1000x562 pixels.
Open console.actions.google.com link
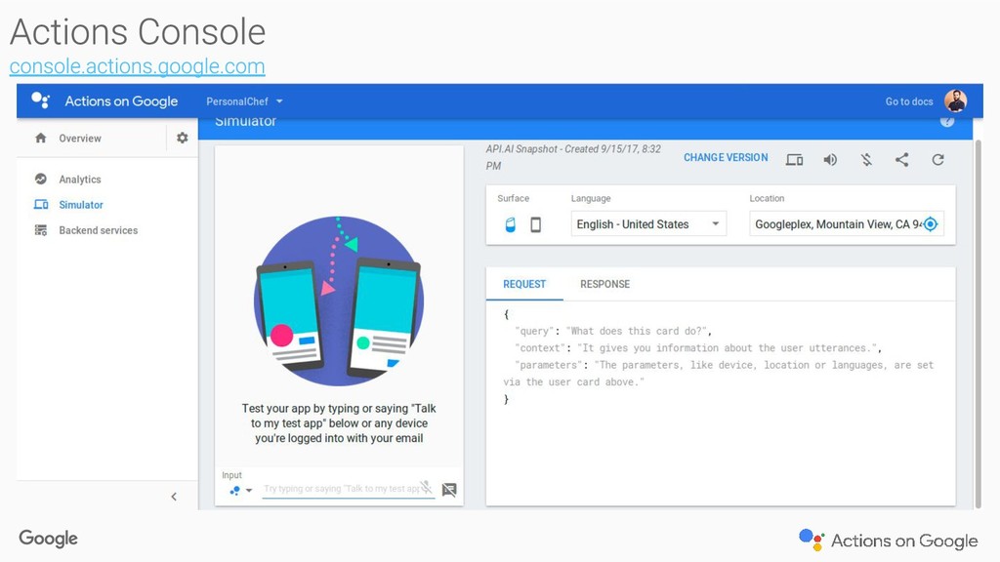(x=137, y=66)
